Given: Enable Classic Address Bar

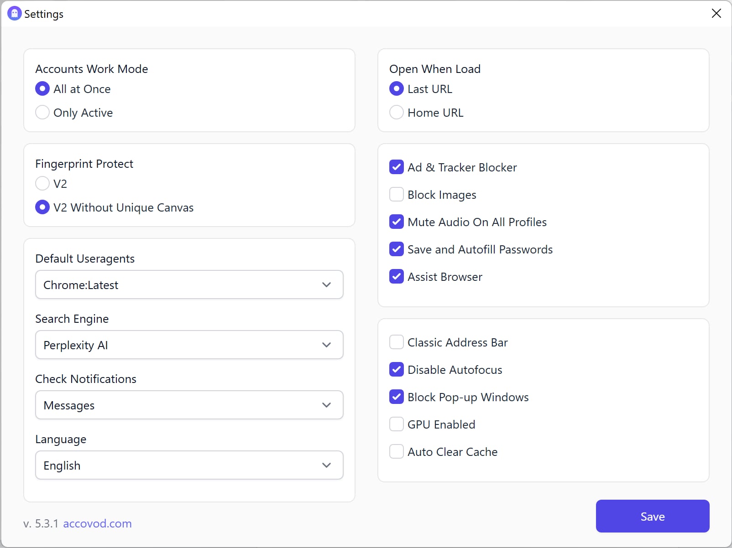Looking at the screenshot, I should [397, 342].
